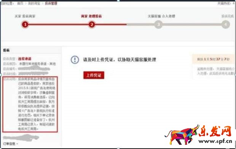The height and width of the screenshot is (149, 236).
Task: Click the 请及时上传凭证 notice heading
Action: (x=120, y=60)
